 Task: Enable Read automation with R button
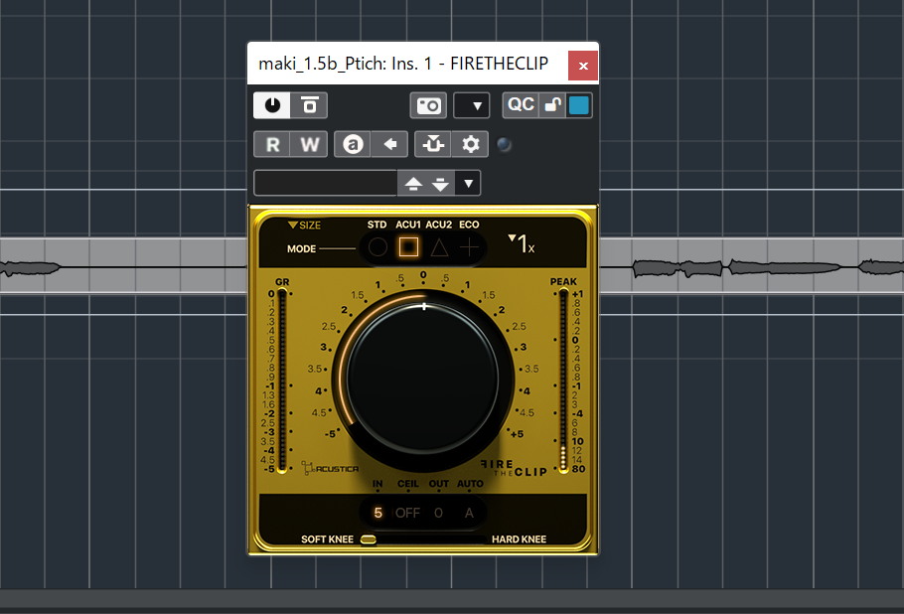point(273,144)
